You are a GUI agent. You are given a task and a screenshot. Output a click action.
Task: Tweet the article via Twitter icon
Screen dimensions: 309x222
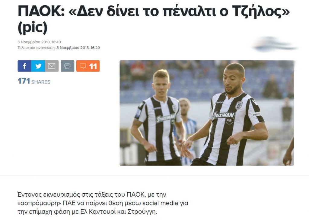coord(38,66)
